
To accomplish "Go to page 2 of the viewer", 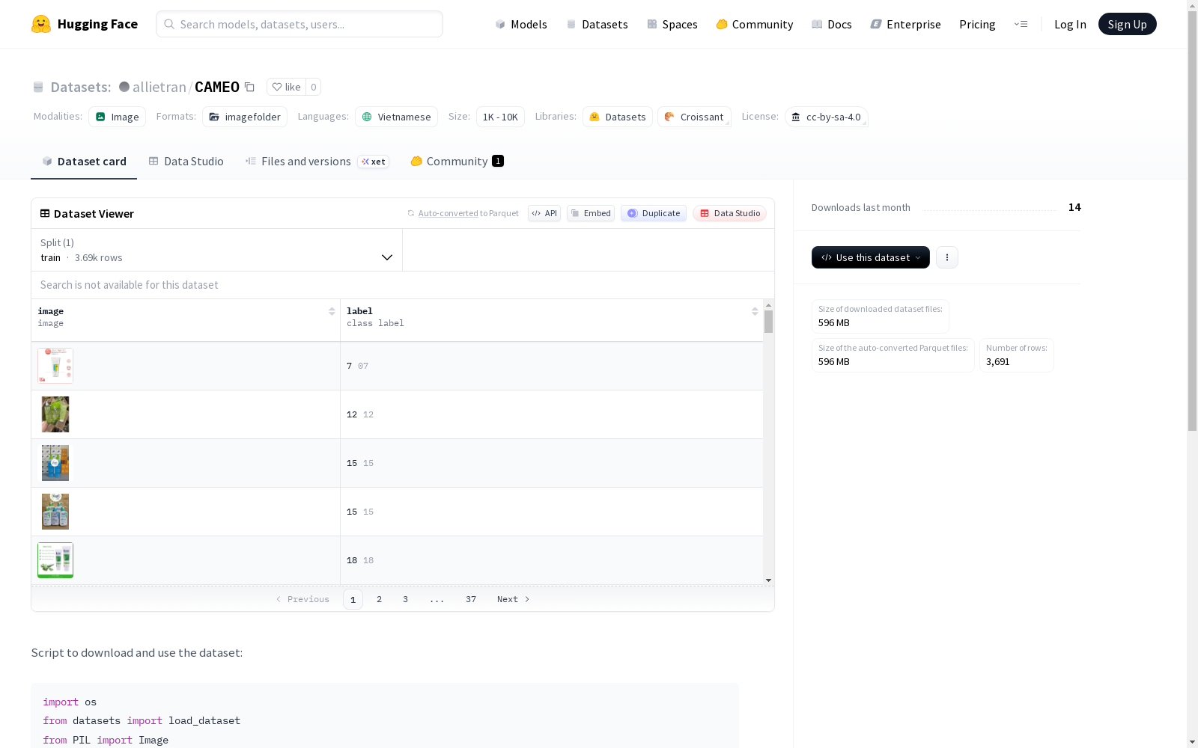I will (x=380, y=599).
